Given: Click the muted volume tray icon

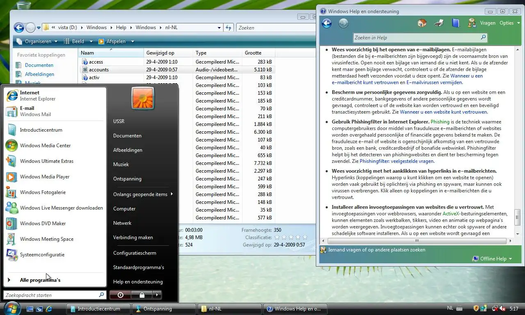Looking at the screenshot, I should pos(502,308).
